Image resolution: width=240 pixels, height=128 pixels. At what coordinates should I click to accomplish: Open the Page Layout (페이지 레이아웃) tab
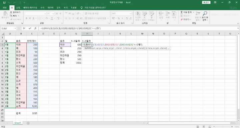tap(30, 8)
